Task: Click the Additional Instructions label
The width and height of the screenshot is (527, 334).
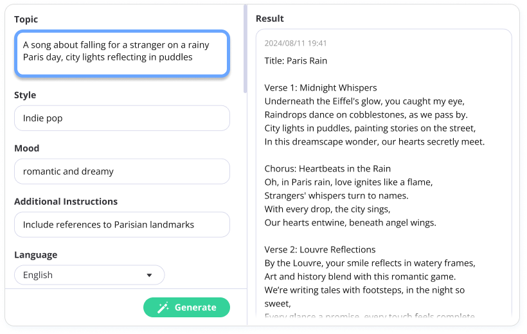Action: click(66, 202)
